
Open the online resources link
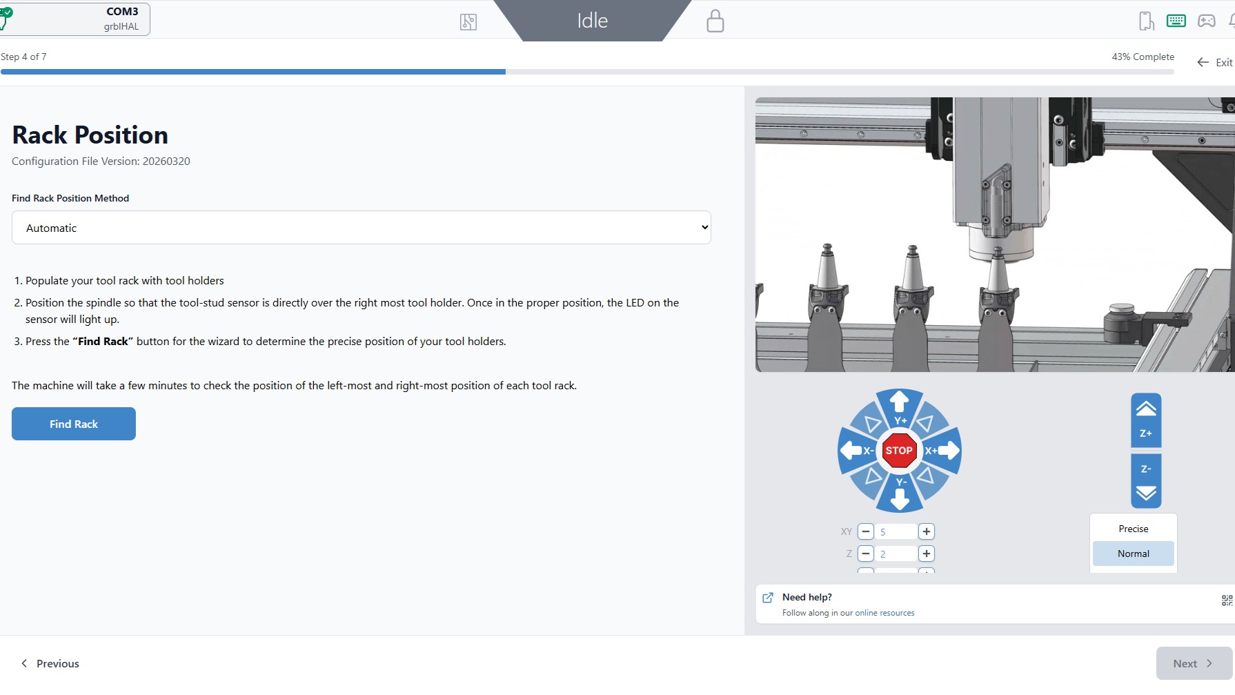pos(885,613)
